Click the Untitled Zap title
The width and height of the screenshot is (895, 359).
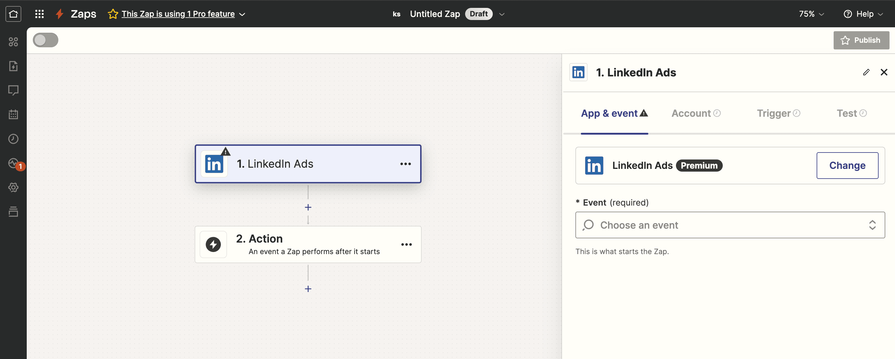click(435, 14)
